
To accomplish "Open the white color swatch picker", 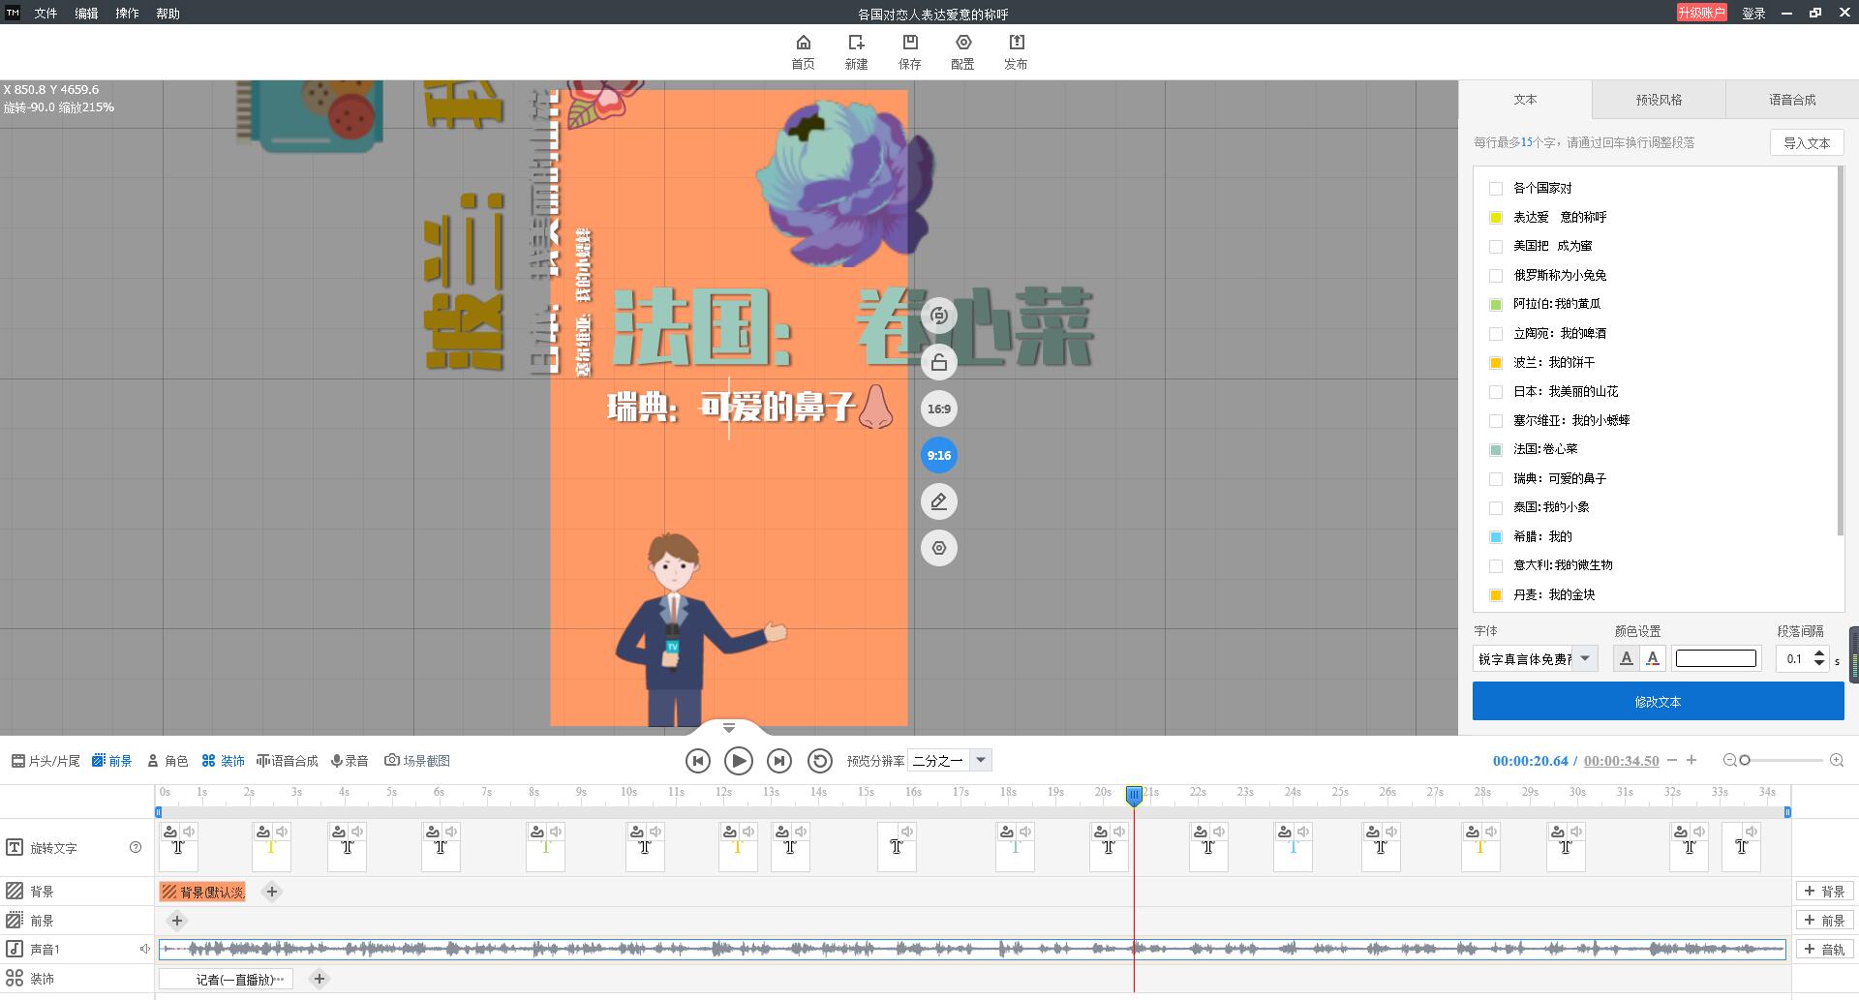I will pyautogui.click(x=1716, y=658).
